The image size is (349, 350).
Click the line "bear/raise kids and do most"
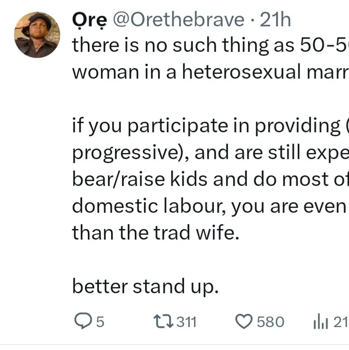pyautogui.click(x=210, y=180)
